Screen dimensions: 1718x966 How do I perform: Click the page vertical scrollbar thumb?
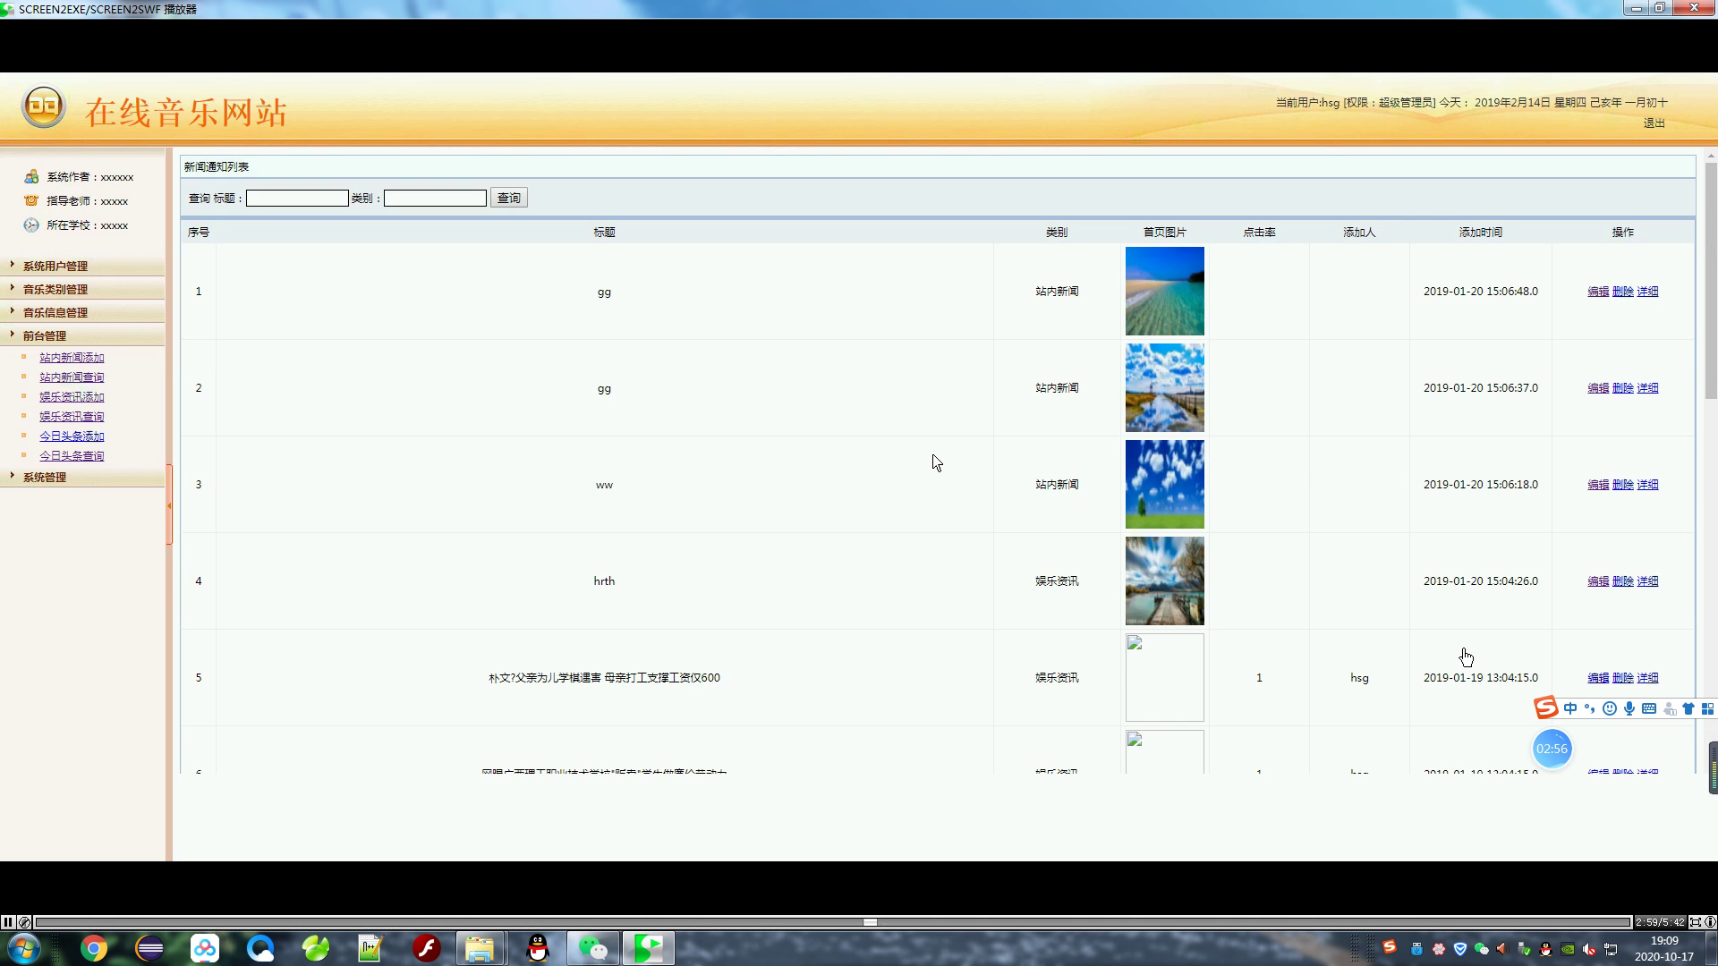(x=1711, y=280)
